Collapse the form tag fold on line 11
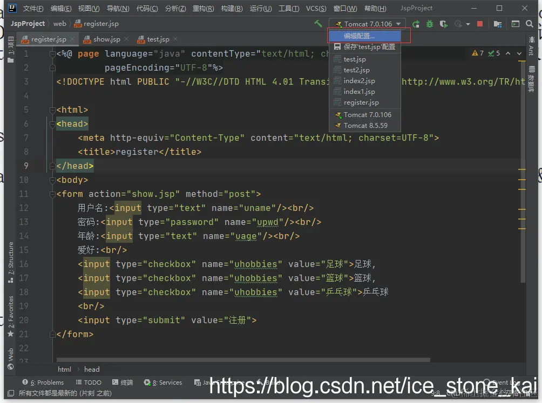The image size is (542, 403). (52, 194)
